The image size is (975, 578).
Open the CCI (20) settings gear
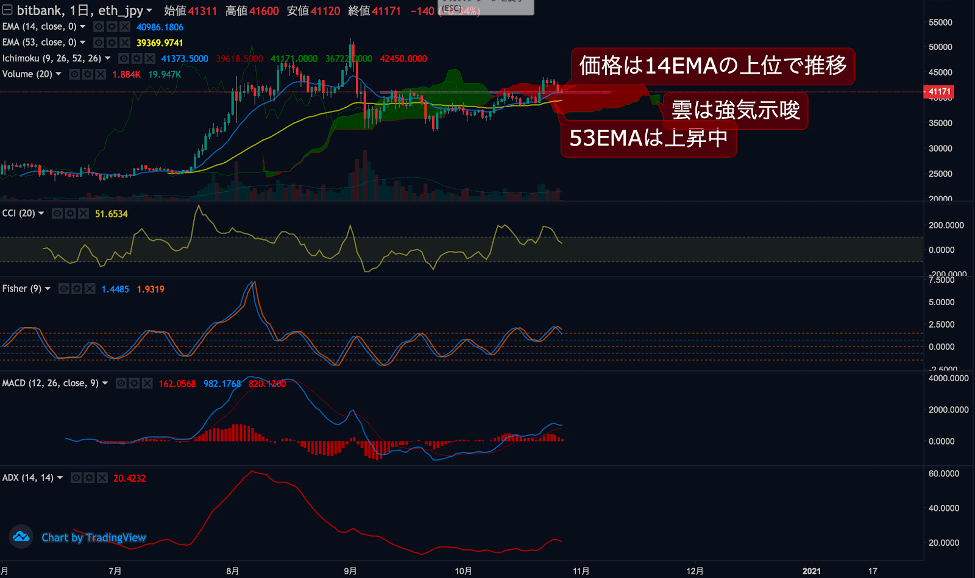click(71, 213)
